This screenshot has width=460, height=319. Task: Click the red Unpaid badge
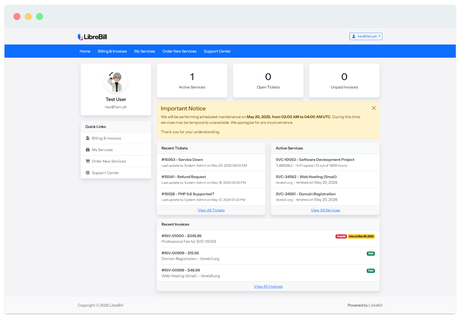point(341,236)
